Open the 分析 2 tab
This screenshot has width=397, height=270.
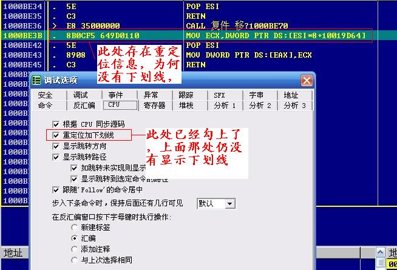260,105
